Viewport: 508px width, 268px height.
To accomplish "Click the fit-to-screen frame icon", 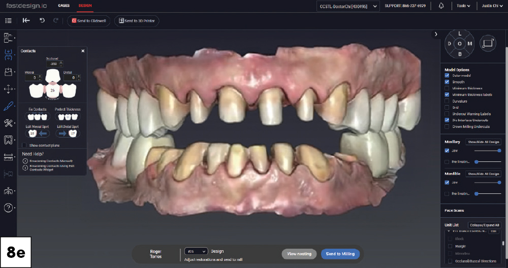I will (488, 43).
